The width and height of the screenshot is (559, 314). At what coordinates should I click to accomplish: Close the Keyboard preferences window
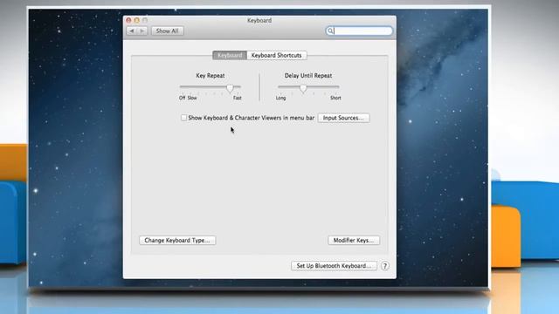click(128, 20)
